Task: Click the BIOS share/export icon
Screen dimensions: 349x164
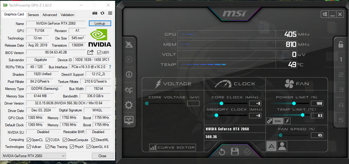Action: click(x=90, y=52)
